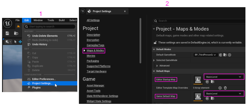The height and width of the screenshot is (110, 248).
Task: Use selected asset for Default GameMode
Action: (221, 55)
